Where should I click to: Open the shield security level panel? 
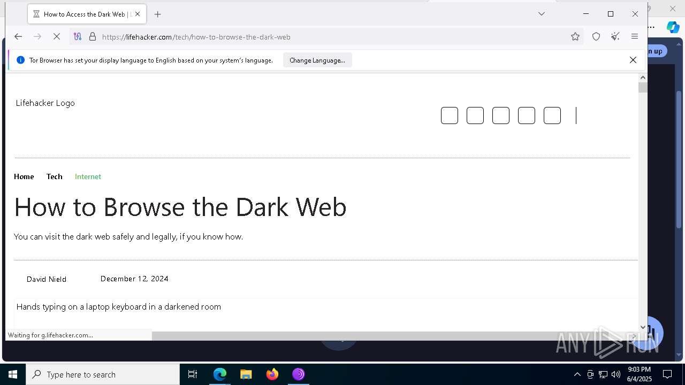pos(596,37)
